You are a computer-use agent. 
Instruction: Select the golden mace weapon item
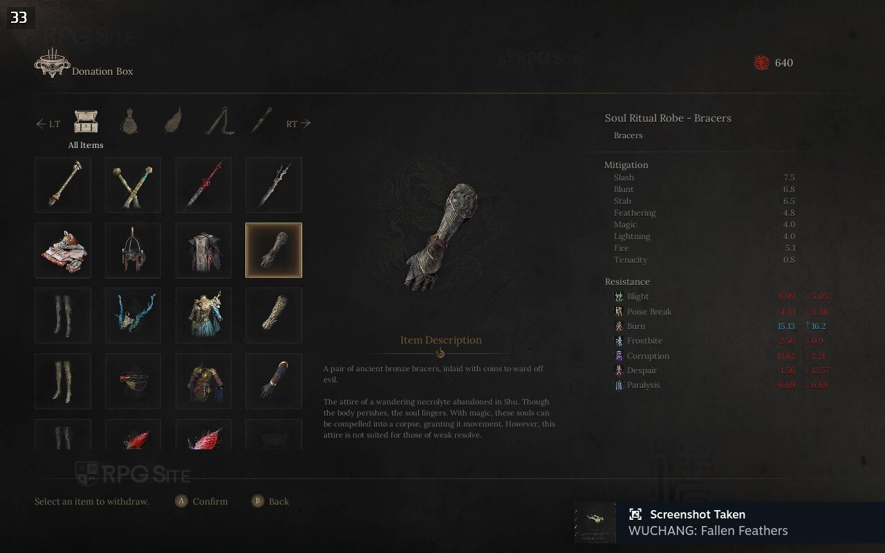(x=63, y=185)
